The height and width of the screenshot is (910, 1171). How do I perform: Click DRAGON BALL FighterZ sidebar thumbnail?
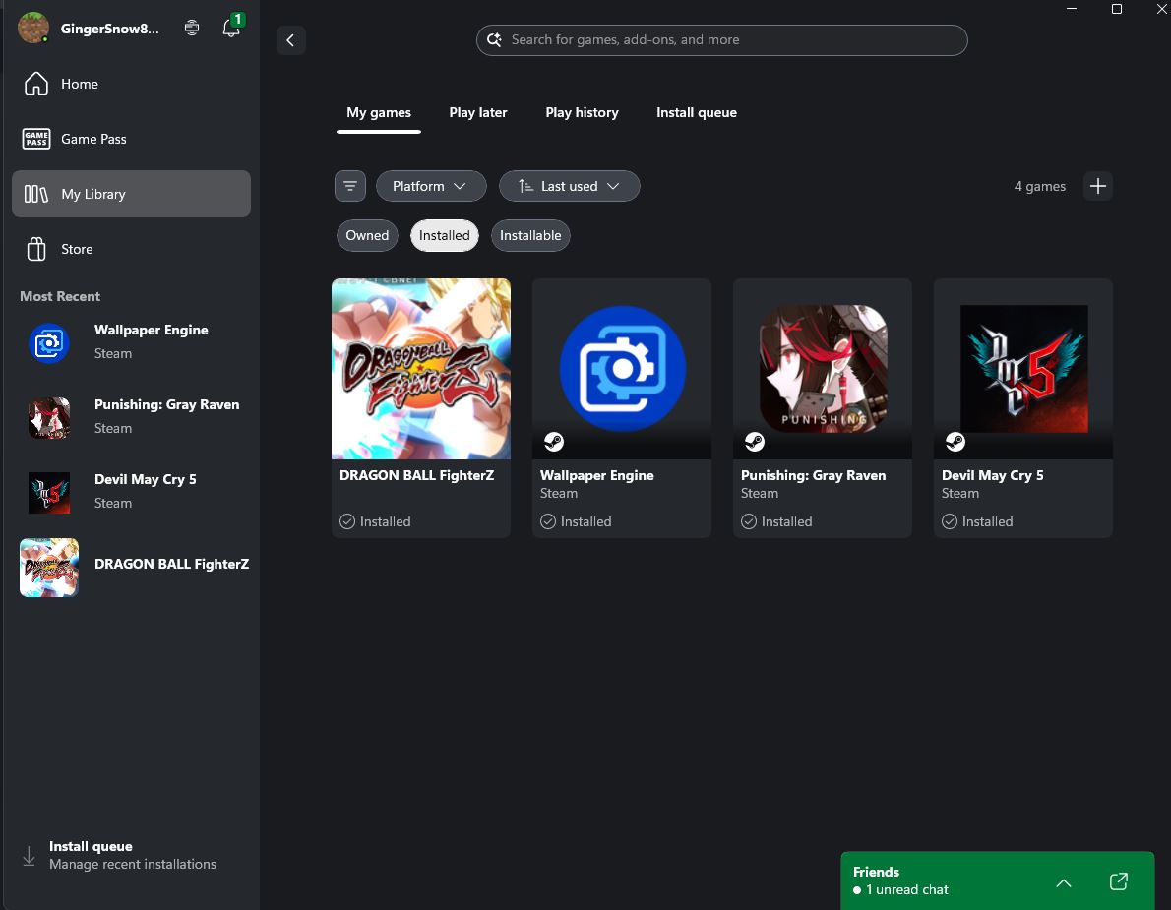49,568
